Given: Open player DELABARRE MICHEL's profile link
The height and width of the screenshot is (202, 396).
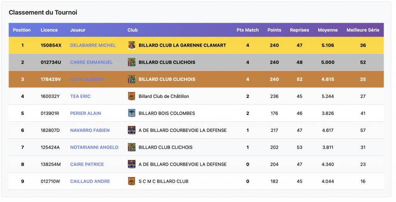Looking at the screenshot, I should (x=93, y=45).
